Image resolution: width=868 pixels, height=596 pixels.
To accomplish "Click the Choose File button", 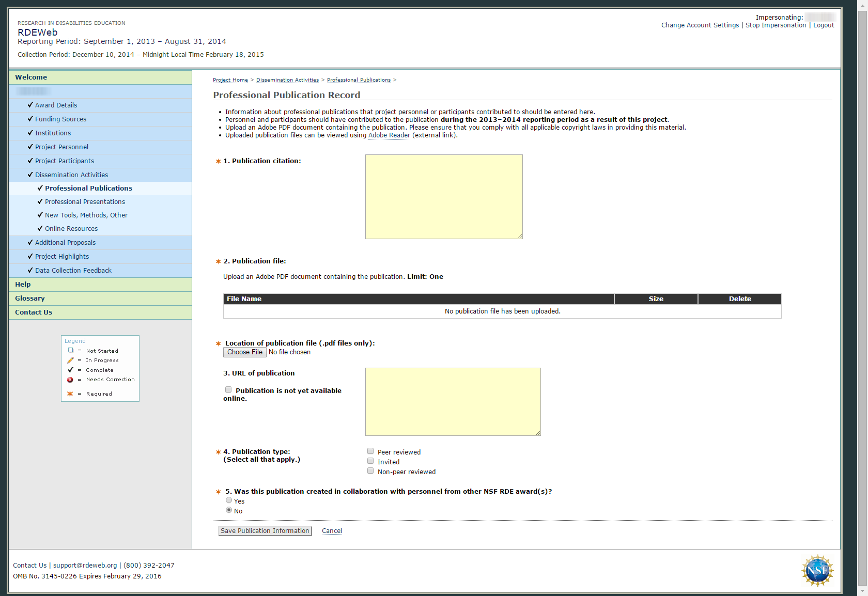I will coord(245,352).
